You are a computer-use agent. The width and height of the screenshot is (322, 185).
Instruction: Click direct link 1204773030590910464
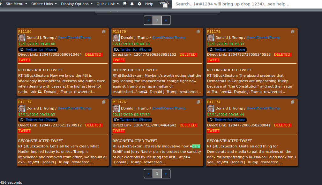point(60,54)
